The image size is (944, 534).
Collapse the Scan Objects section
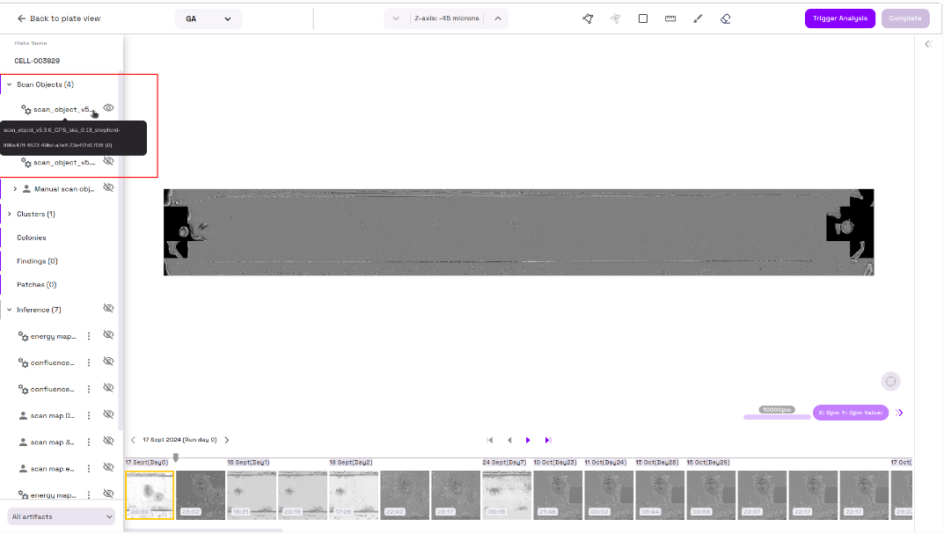pyautogui.click(x=9, y=84)
